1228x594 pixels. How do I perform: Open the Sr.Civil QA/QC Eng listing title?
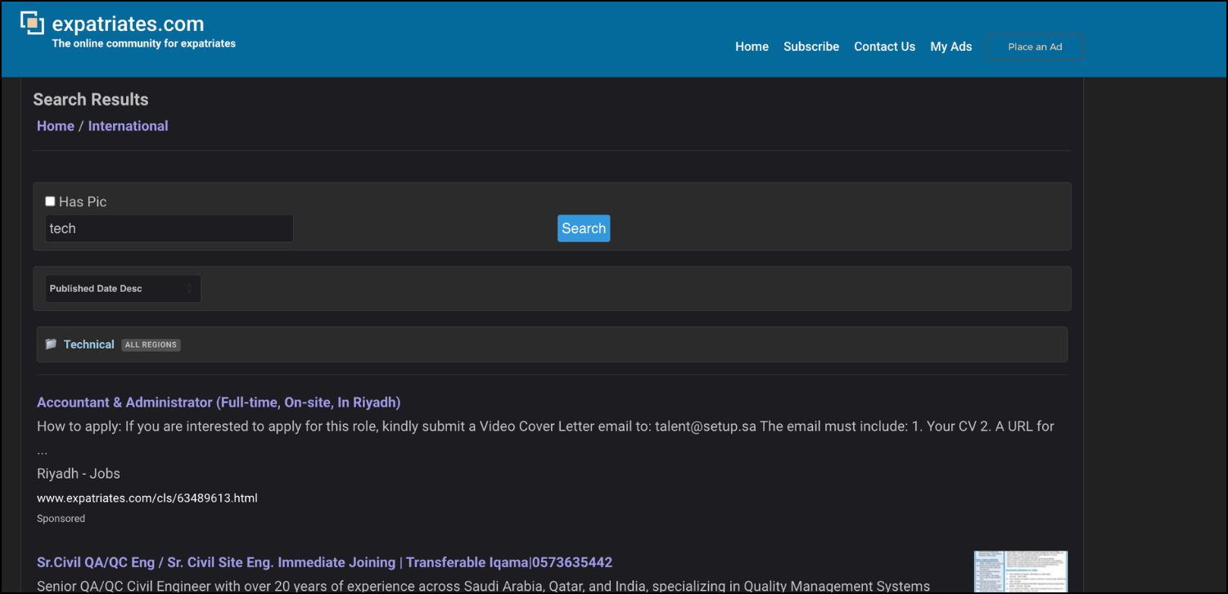pos(324,562)
